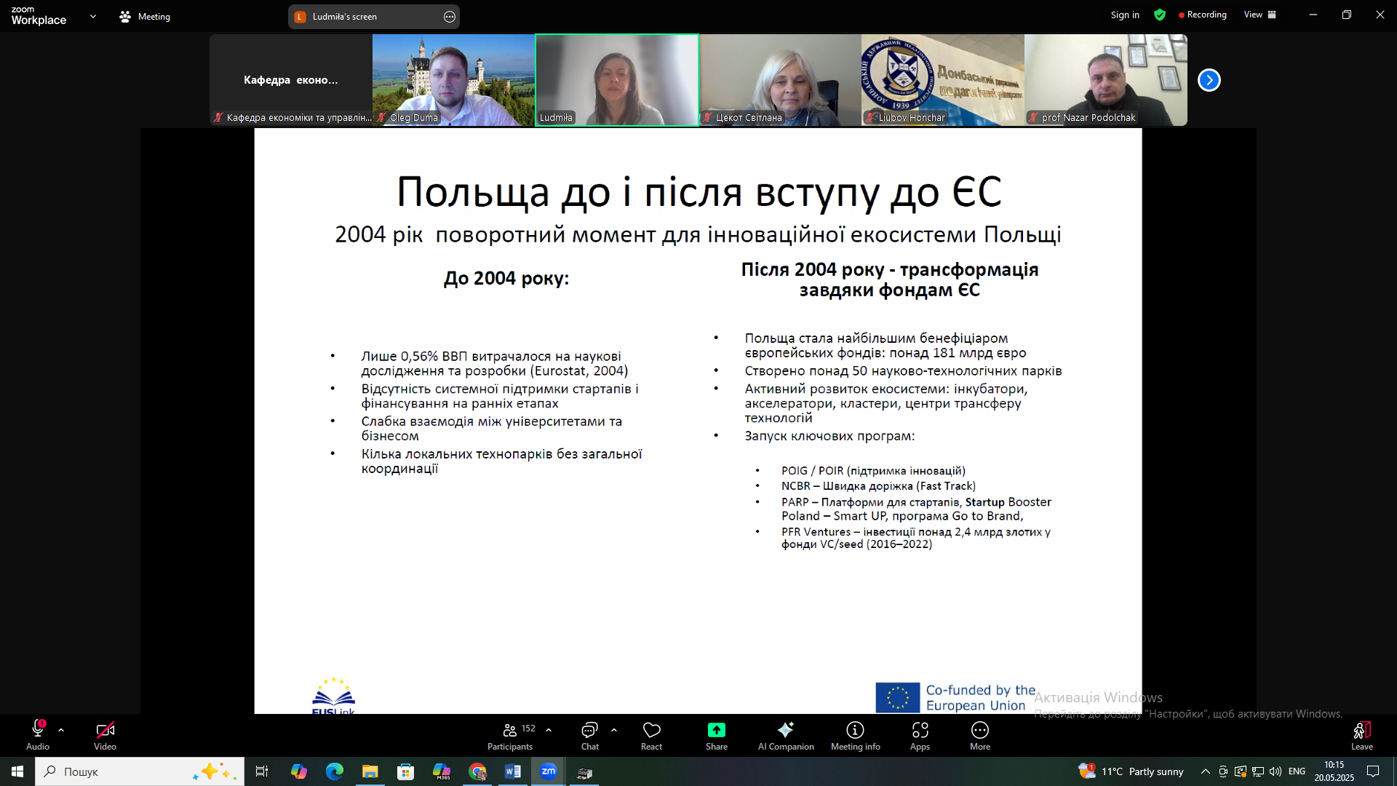Click the Sign in link
Viewport: 1397px width, 786px height.
pyautogui.click(x=1124, y=15)
